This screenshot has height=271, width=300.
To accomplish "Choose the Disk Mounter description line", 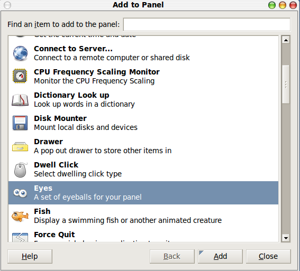I will pos(86,127).
